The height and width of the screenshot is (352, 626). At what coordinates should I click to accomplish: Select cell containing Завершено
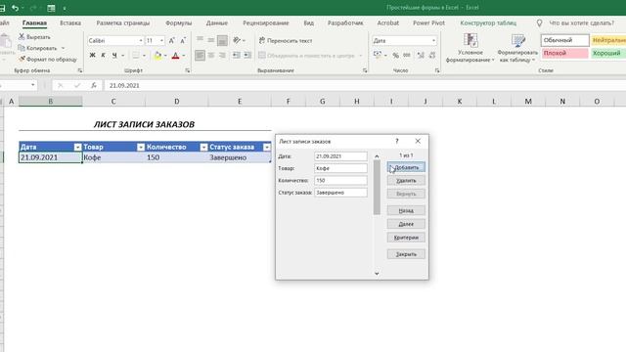tap(240, 157)
